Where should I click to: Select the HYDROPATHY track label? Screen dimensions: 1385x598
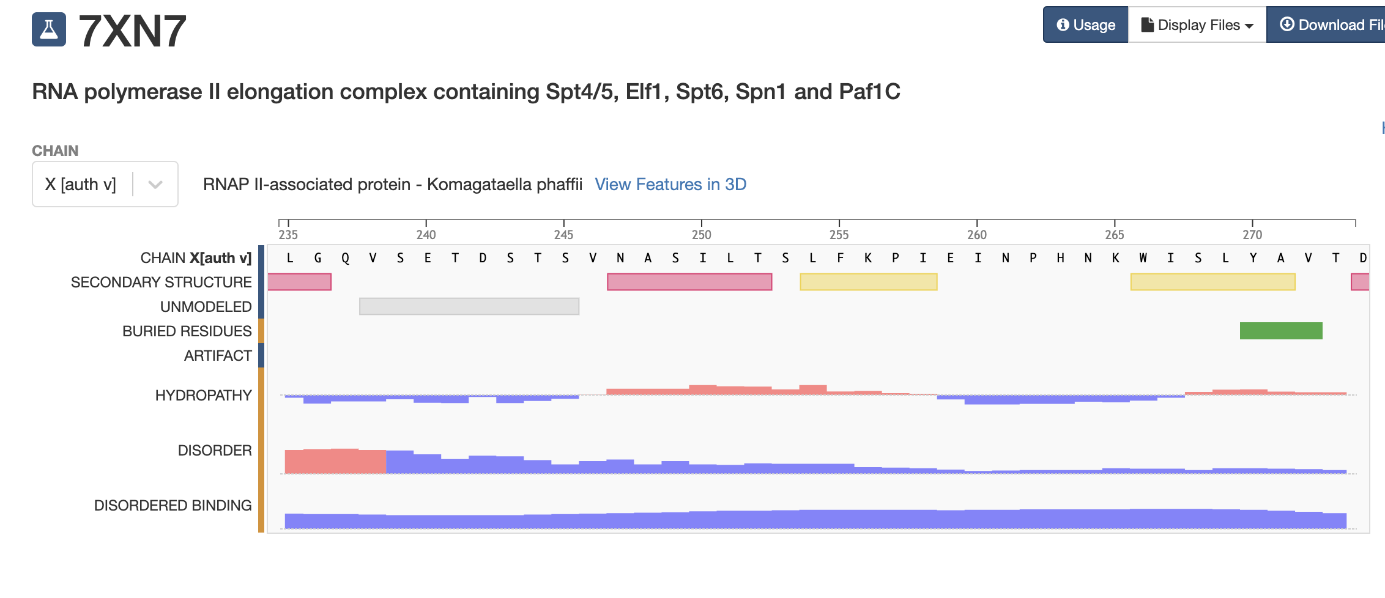(x=203, y=395)
